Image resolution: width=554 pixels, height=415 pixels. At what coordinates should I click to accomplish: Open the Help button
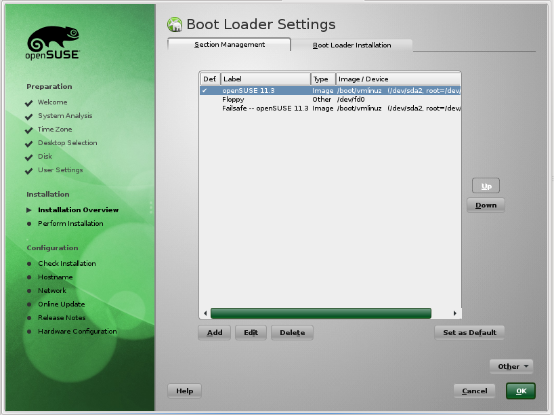[184, 391]
